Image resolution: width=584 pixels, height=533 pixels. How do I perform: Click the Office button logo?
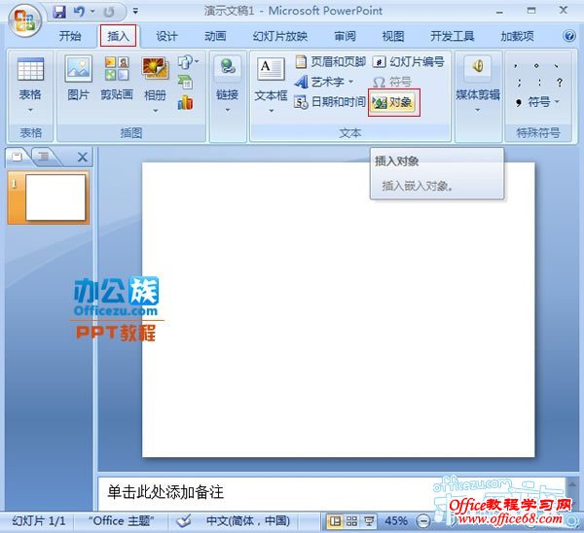click(23, 21)
